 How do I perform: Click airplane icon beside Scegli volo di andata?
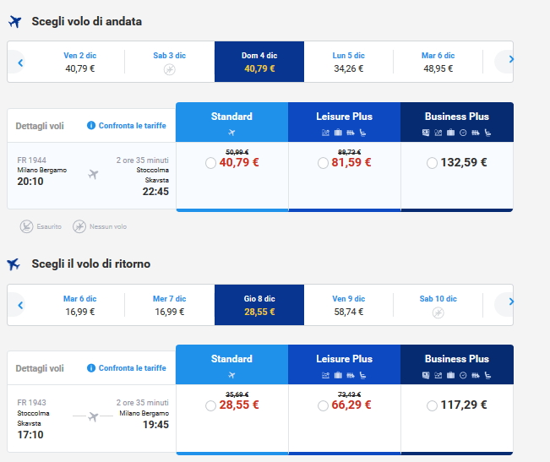click(x=14, y=21)
